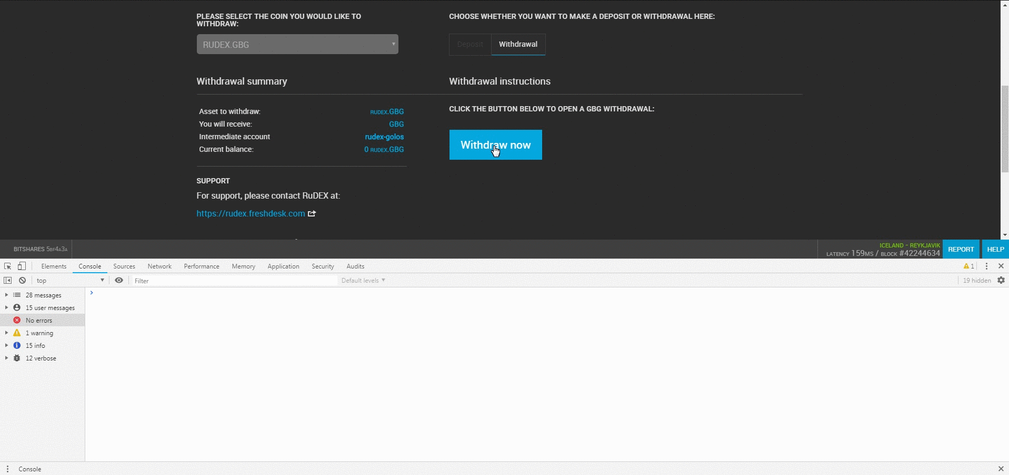This screenshot has height=475, width=1009.
Task: Click the HELP button
Action: click(x=995, y=249)
